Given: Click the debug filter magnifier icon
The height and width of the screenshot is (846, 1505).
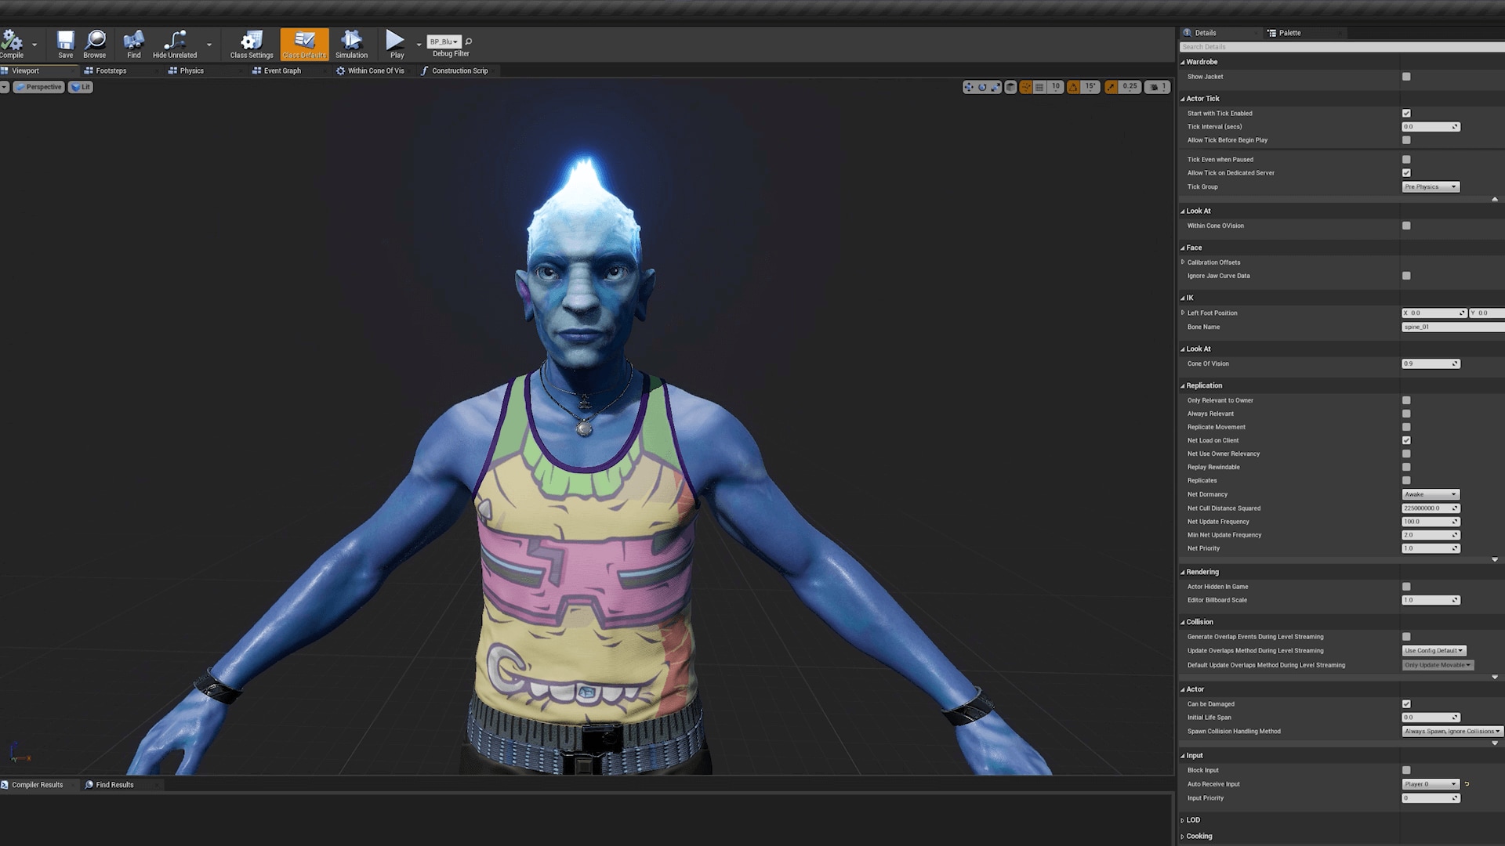Looking at the screenshot, I should [469, 42].
